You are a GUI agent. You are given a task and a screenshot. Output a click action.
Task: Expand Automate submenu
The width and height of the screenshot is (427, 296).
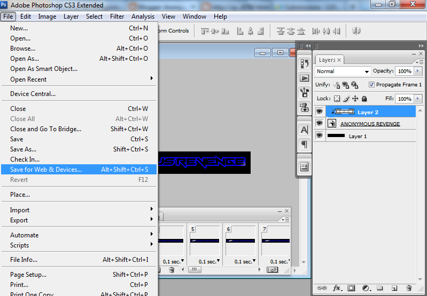click(x=79, y=235)
